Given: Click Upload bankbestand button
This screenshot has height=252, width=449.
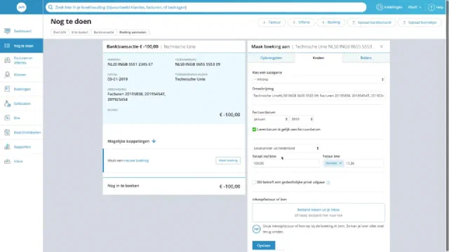Looking at the screenshot, I should [371, 22].
